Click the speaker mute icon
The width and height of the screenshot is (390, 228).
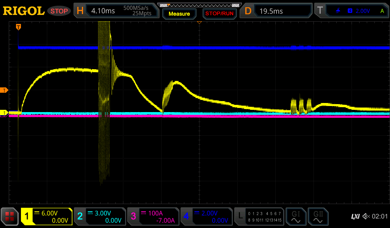coord(366,217)
